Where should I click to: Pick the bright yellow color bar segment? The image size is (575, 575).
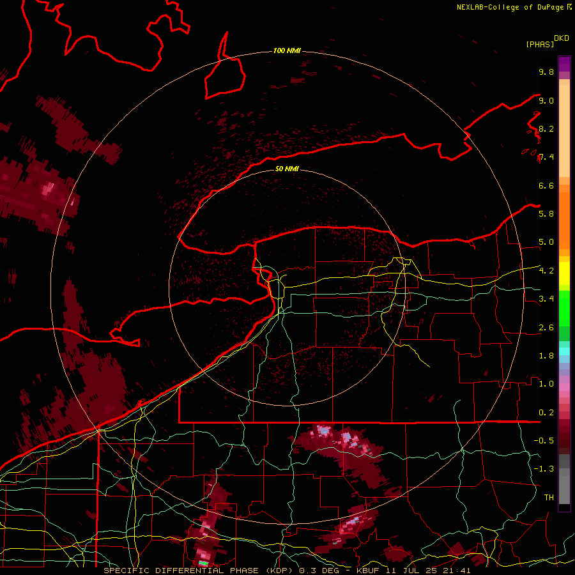click(564, 273)
